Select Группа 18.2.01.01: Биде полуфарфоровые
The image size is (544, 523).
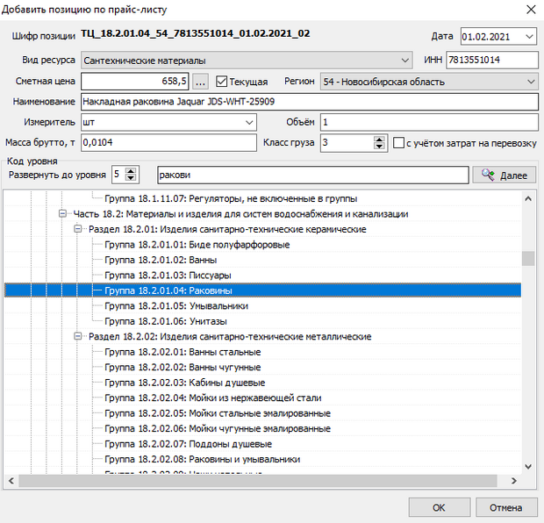(197, 245)
